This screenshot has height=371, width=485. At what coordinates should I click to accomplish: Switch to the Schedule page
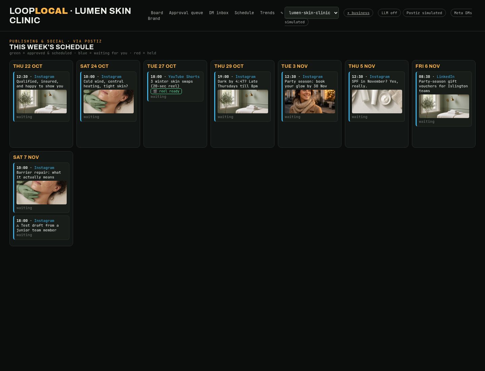point(244,13)
